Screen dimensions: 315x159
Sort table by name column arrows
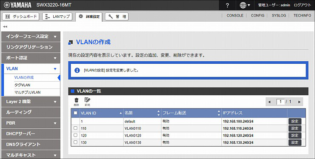click(x=158, y=113)
